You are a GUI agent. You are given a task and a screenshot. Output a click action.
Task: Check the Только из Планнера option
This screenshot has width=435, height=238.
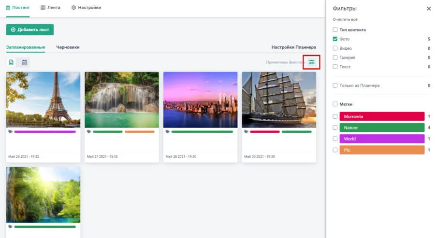(335, 85)
